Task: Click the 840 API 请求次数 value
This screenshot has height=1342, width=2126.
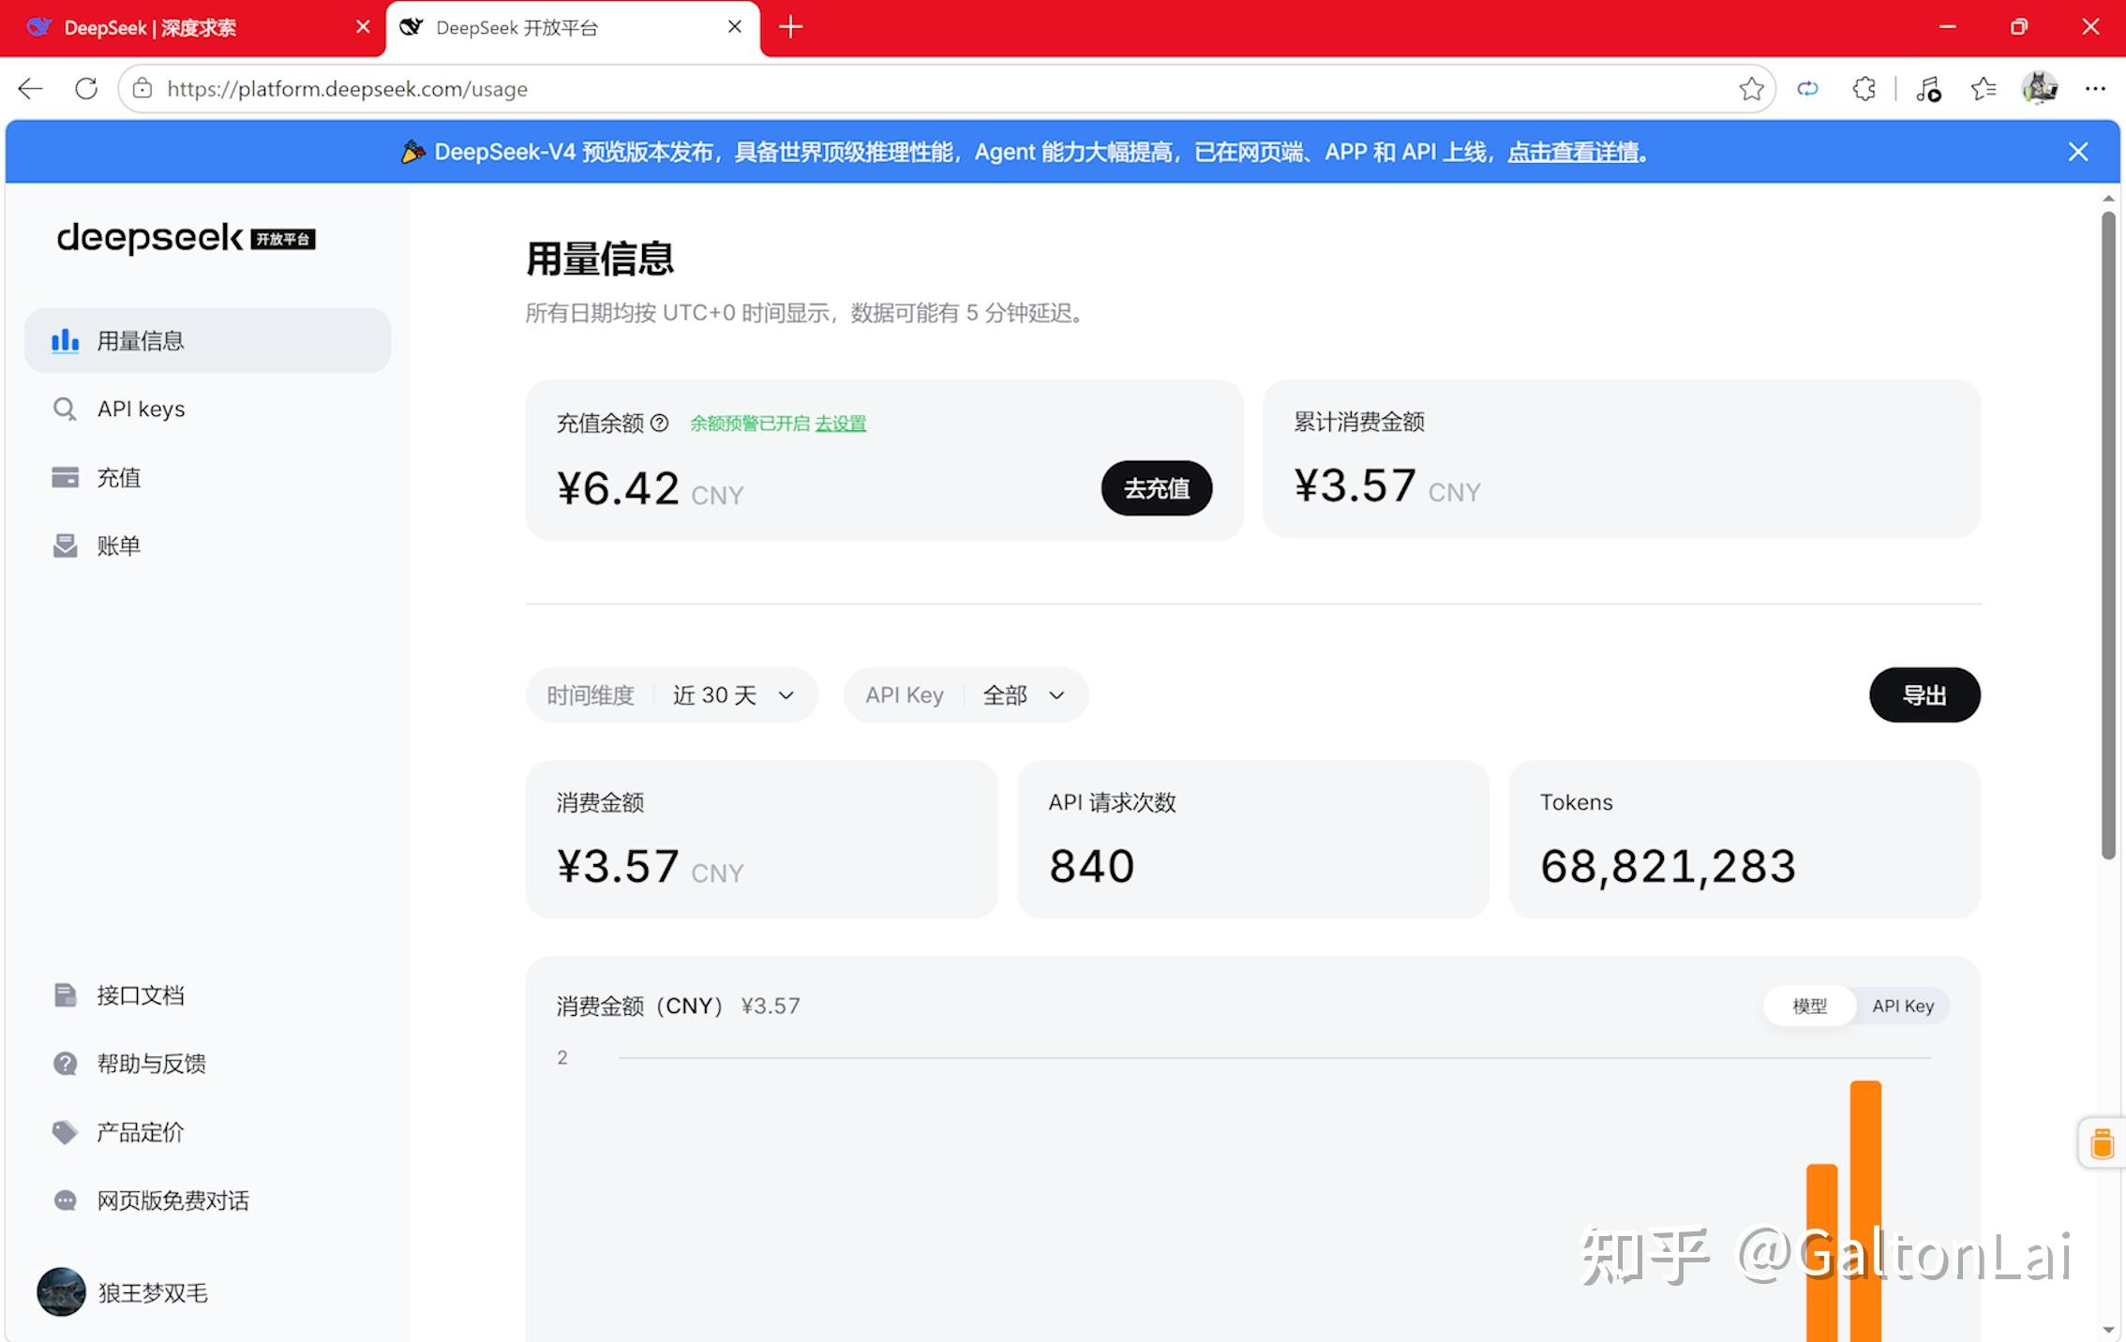Action: point(1092,865)
